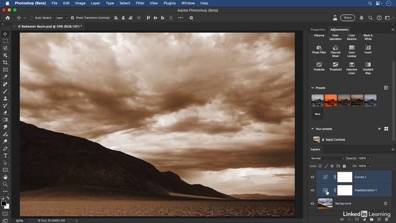Image resolution: width=396 pixels, height=223 pixels.
Task: Go to the Home screen icon
Action: pos(7,18)
